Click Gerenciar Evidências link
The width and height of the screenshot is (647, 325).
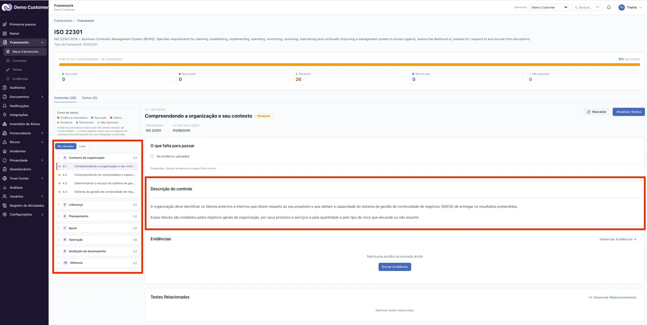point(617,239)
